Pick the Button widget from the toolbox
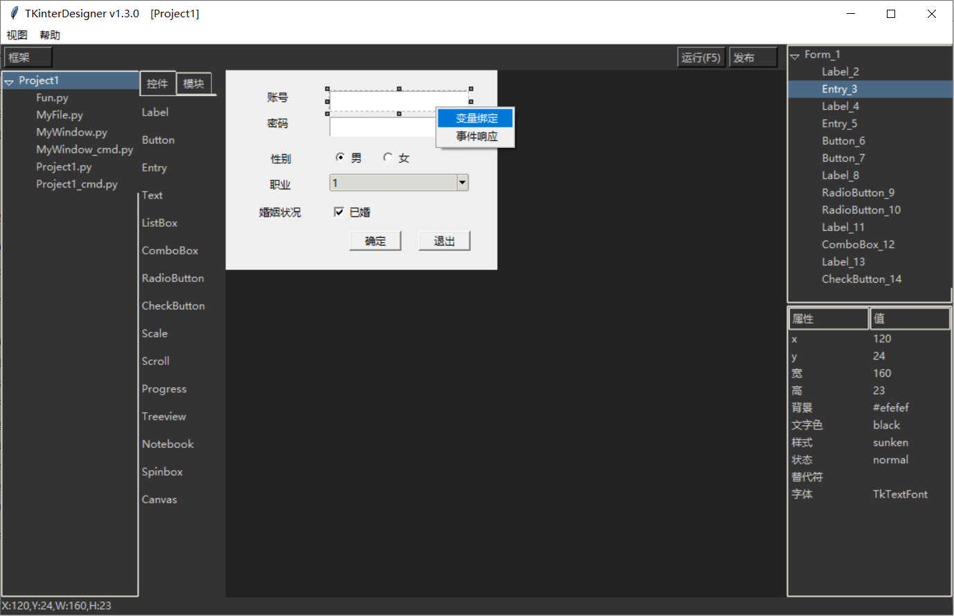Screen dimensions: 954x616 coord(158,140)
